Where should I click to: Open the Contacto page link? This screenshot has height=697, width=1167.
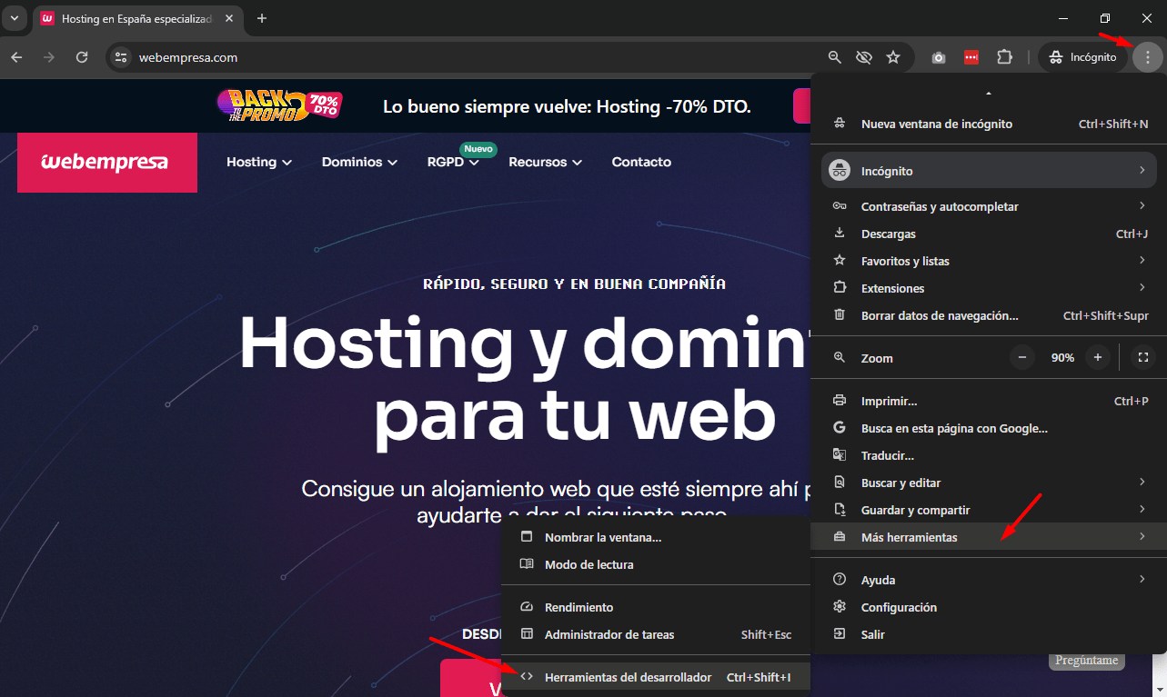click(x=641, y=162)
